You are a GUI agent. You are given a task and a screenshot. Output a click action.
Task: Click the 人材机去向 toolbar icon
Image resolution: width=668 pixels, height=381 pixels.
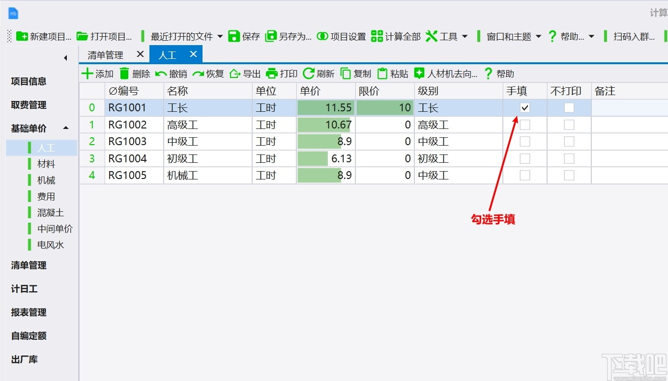click(x=419, y=74)
